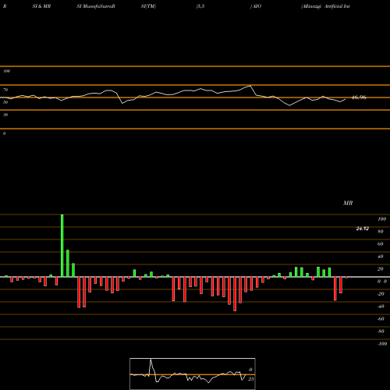Click the MR value 24.32
Image resolution: width=390 pixels, height=390 pixels.
[363, 229]
